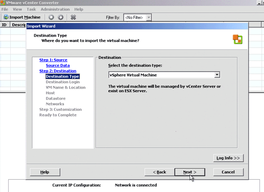
Task: Click Destination Login step text
Action: click(x=63, y=82)
